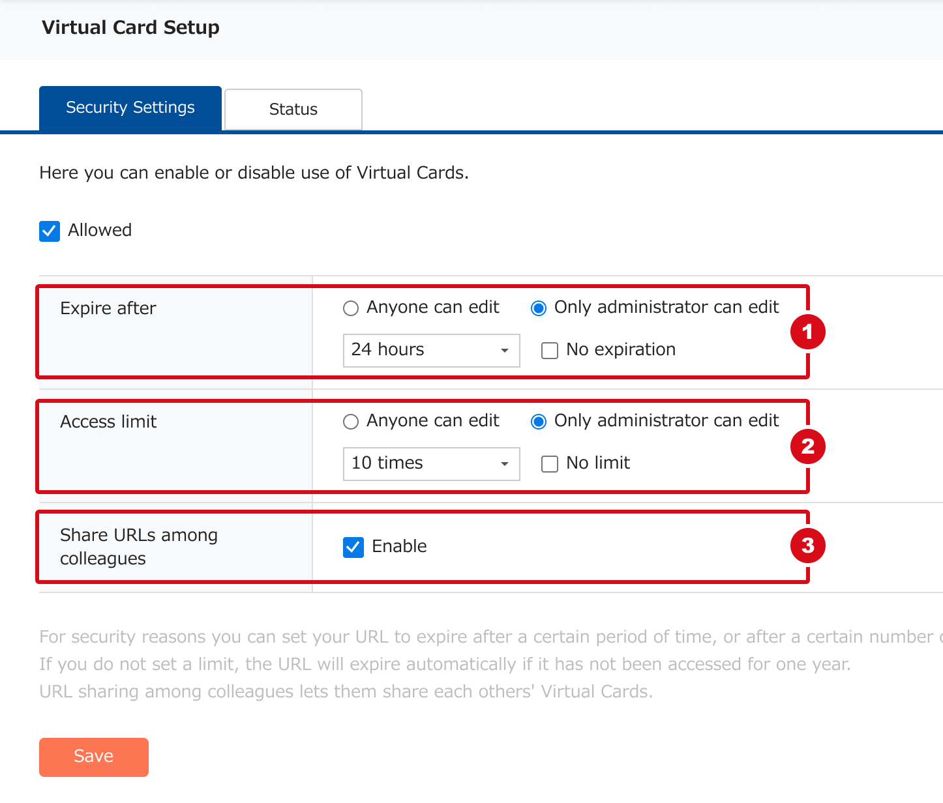The height and width of the screenshot is (803, 943).
Task: Click the arrow on the 24 hours combo box
Action: coord(504,351)
